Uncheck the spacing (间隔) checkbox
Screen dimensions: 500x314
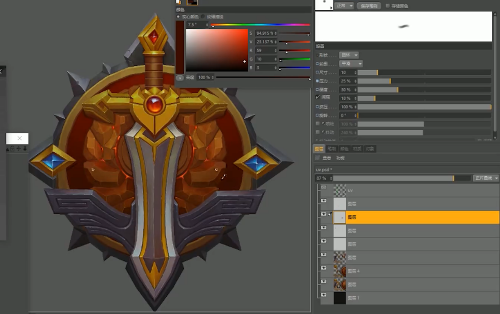[x=317, y=97]
